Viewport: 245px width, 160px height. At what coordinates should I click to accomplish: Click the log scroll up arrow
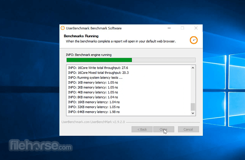[193, 68]
